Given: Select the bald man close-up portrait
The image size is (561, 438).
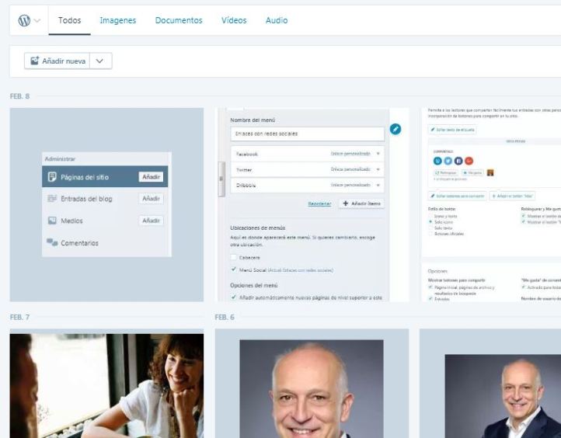Looking at the screenshot, I should coord(312,384).
